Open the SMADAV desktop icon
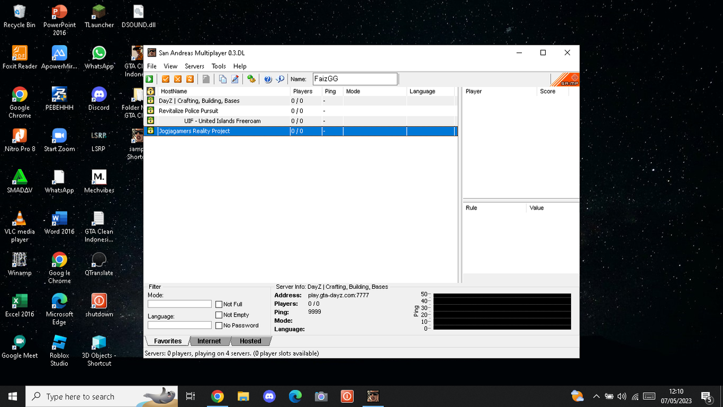The height and width of the screenshot is (407, 723). pyautogui.click(x=20, y=181)
